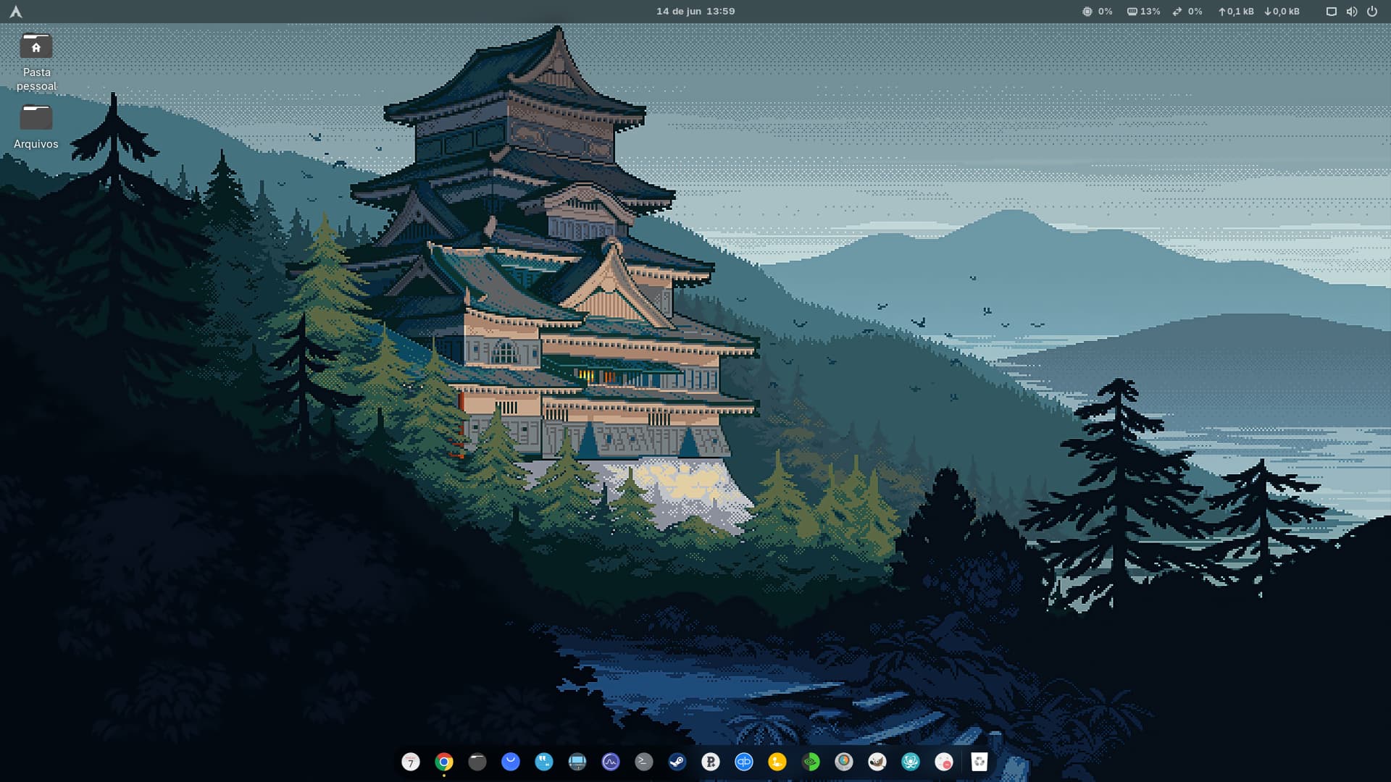The image size is (1391, 782).
Task: Click the volume speaker indicator
Action: coord(1352,12)
